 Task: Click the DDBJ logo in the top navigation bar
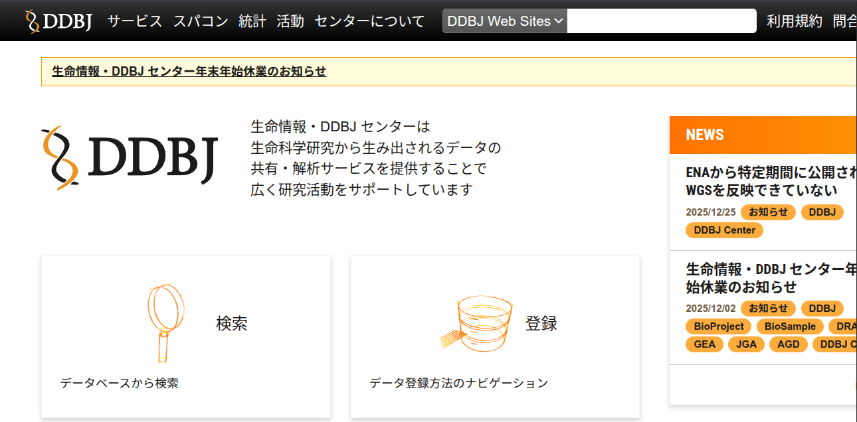click(58, 21)
